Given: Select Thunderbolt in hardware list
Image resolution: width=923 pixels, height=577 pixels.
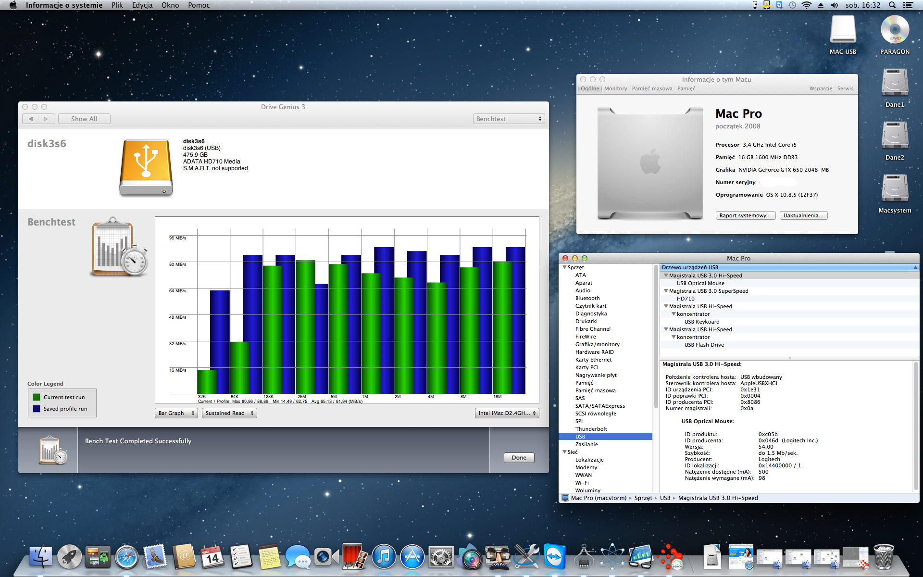Looking at the screenshot, I should (591, 429).
